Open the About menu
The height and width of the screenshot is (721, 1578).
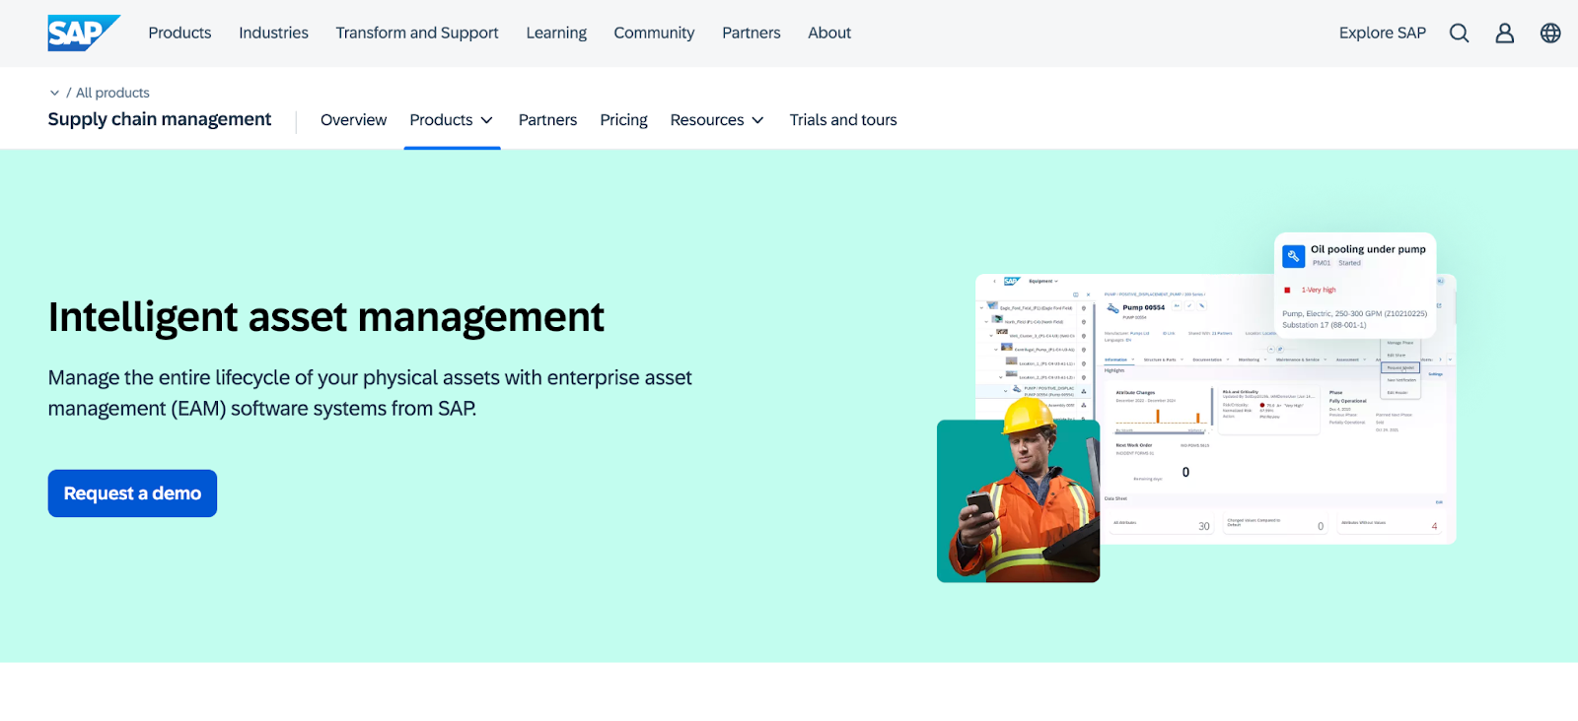click(x=829, y=33)
